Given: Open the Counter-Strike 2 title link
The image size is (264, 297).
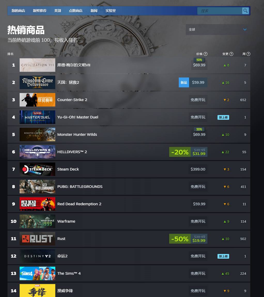Looking at the screenshot, I should [x=72, y=100].
